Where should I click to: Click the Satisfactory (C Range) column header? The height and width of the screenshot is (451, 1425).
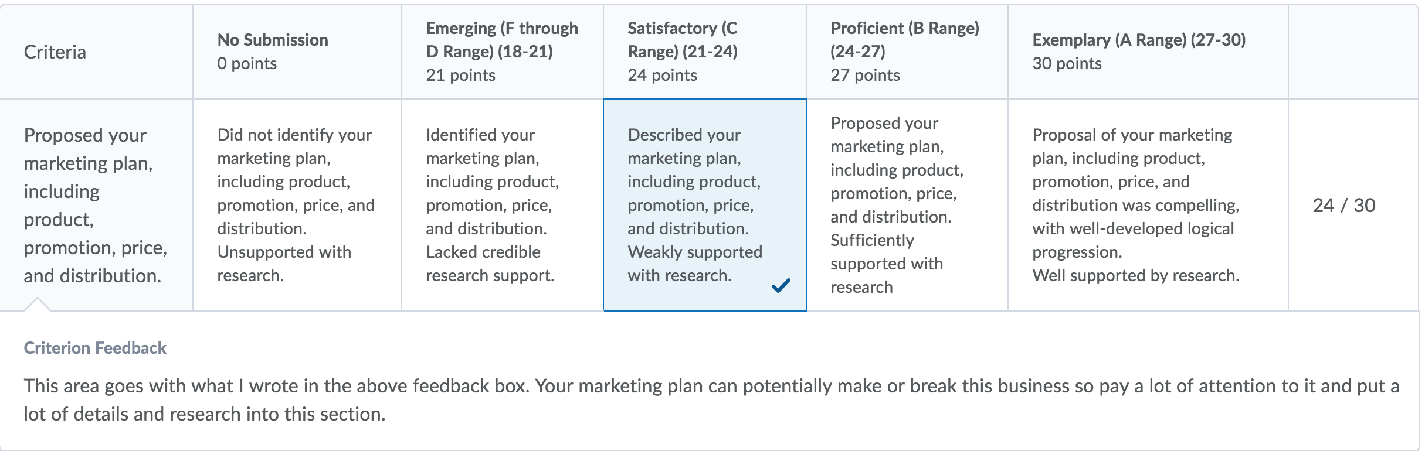[705, 52]
